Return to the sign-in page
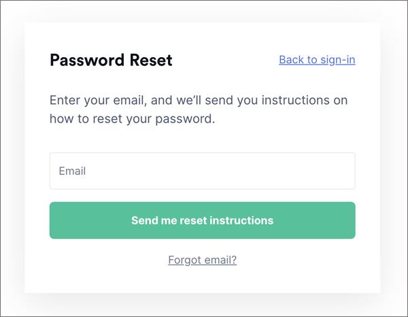This screenshot has width=408, height=317. tap(317, 60)
